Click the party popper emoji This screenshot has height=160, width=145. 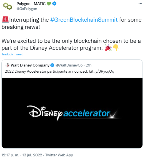pyautogui.click(x=108, y=48)
